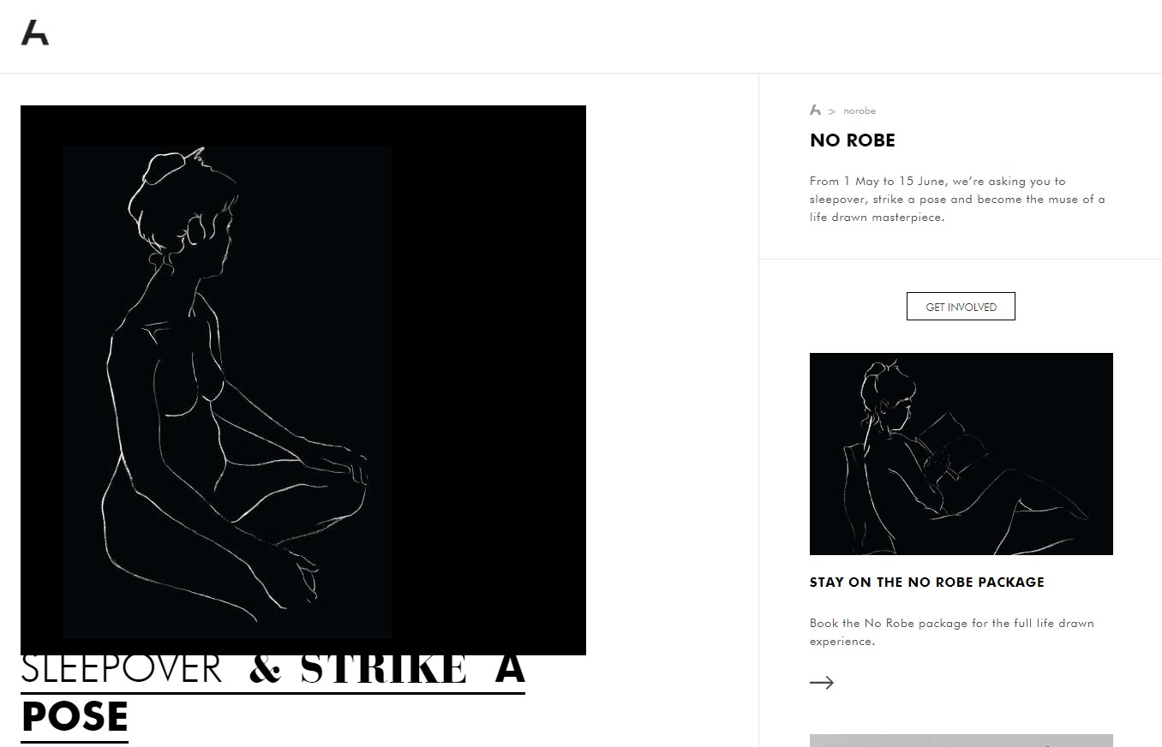1162x747 pixels.
Task: Open the partial grey image at the sidebar bottom
Action: point(961,740)
